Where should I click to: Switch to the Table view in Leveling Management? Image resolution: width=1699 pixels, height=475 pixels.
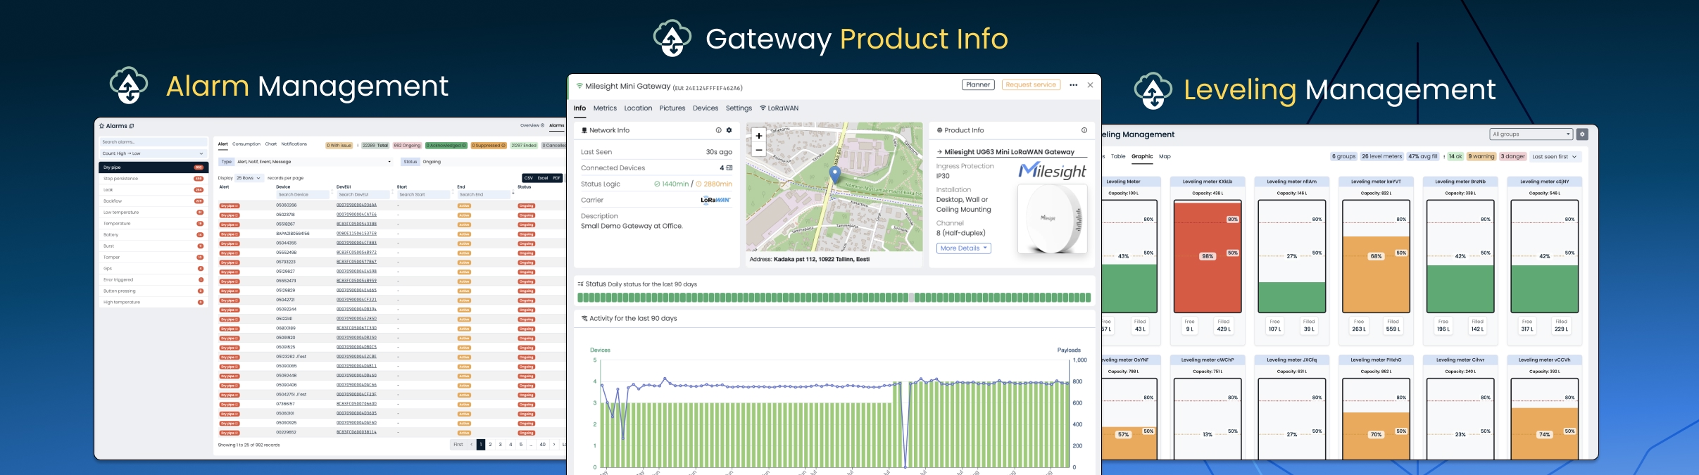tap(1118, 156)
